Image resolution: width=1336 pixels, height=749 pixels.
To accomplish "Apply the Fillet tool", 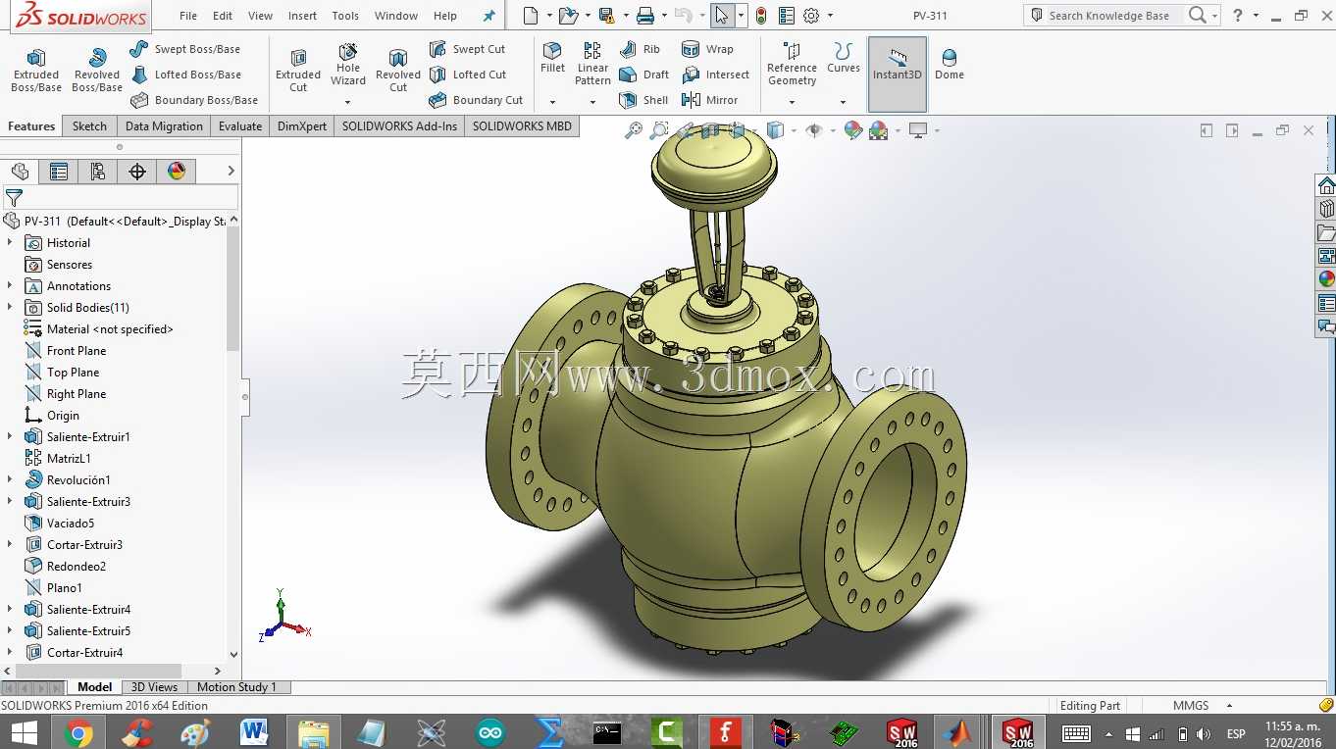I will point(552,58).
